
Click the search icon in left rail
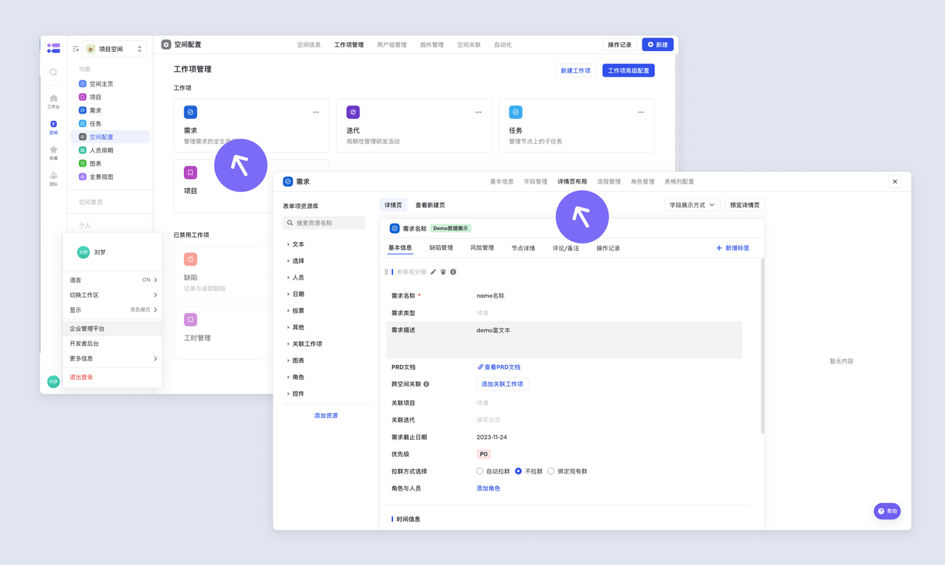tap(53, 72)
